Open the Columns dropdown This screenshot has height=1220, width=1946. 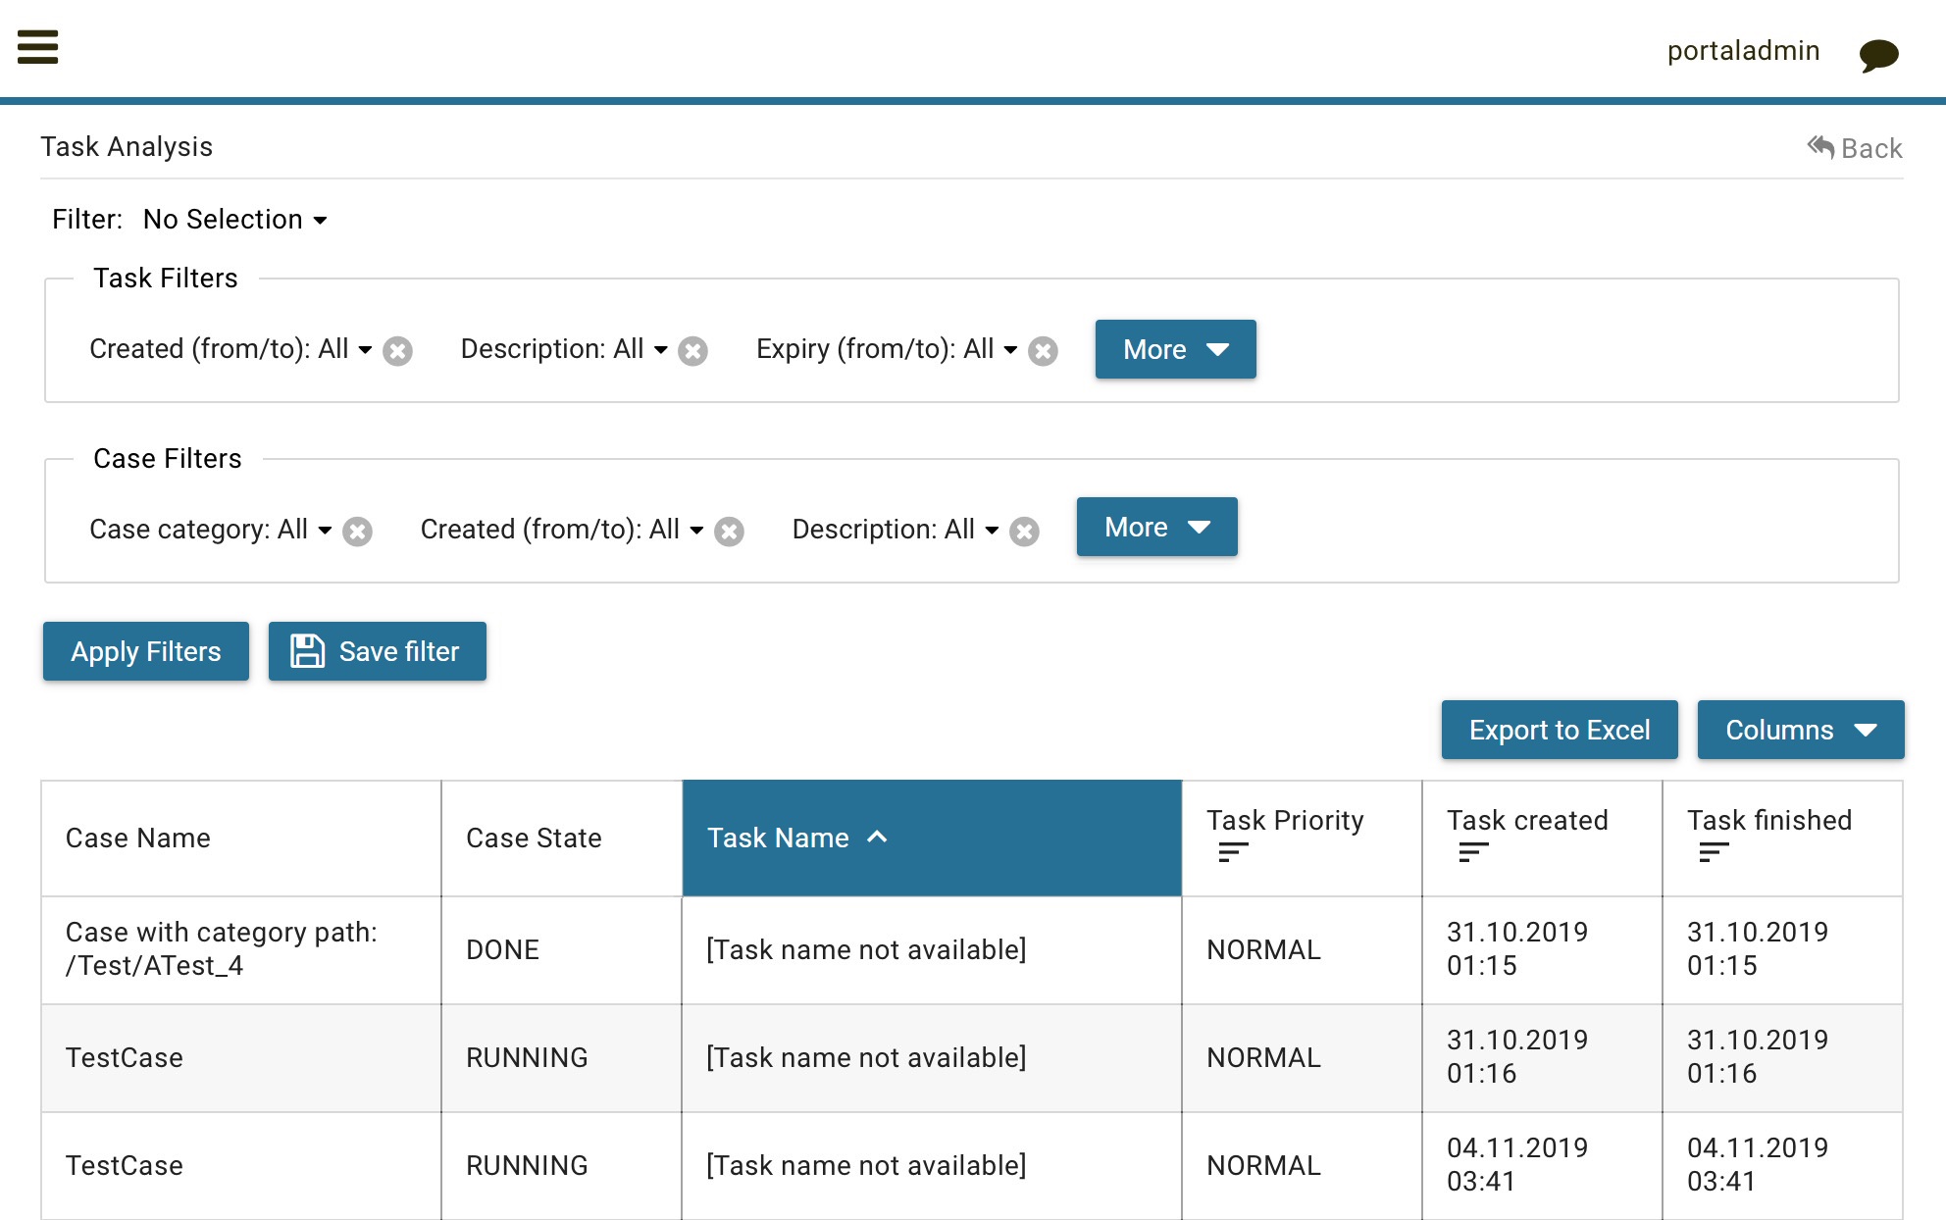click(1800, 730)
